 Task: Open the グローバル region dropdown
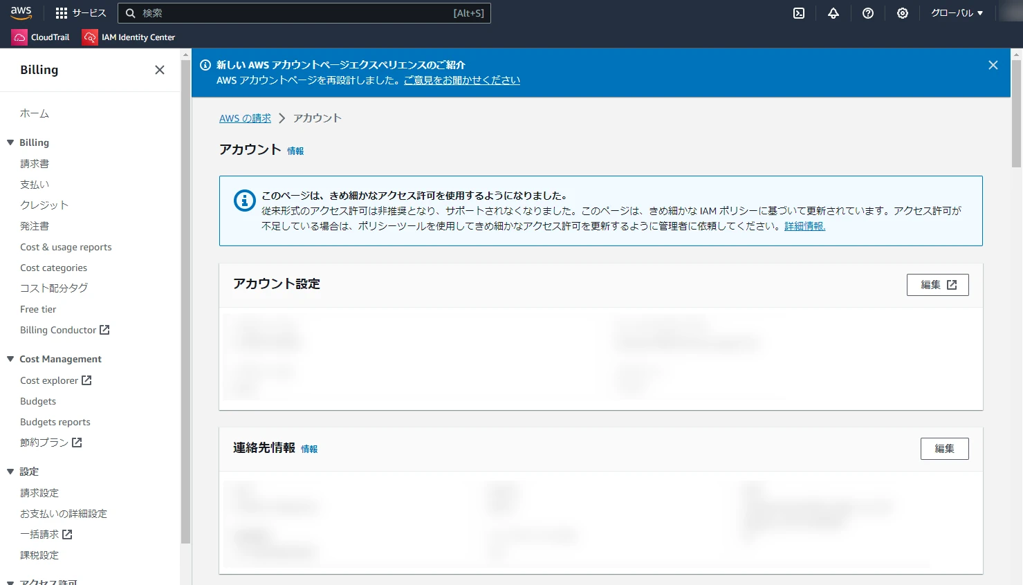click(x=957, y=13)
